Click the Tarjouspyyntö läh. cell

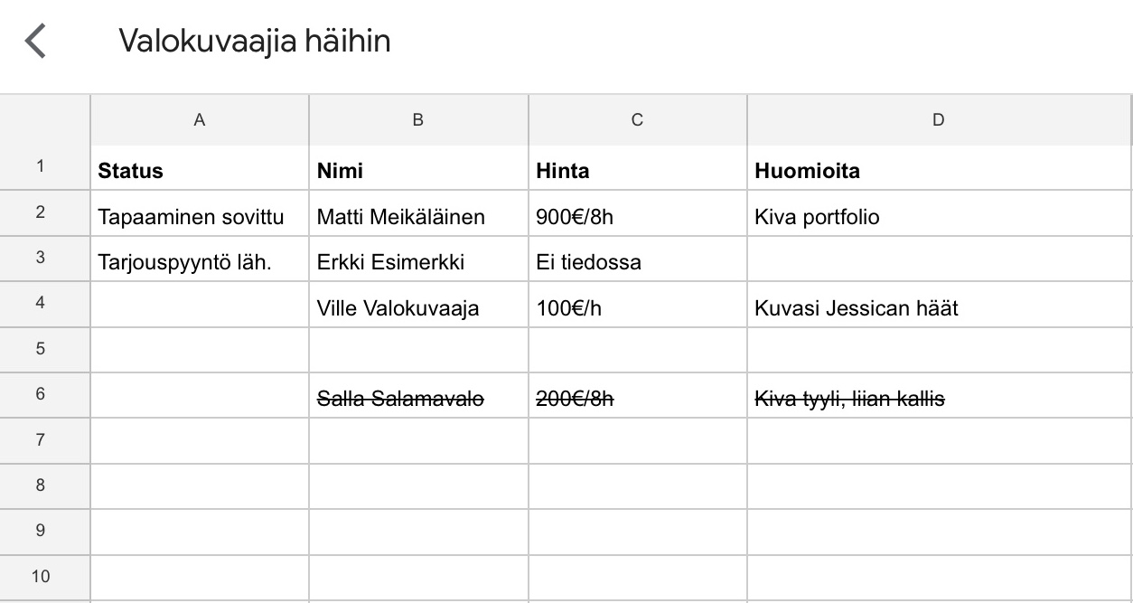click(199, 262)
